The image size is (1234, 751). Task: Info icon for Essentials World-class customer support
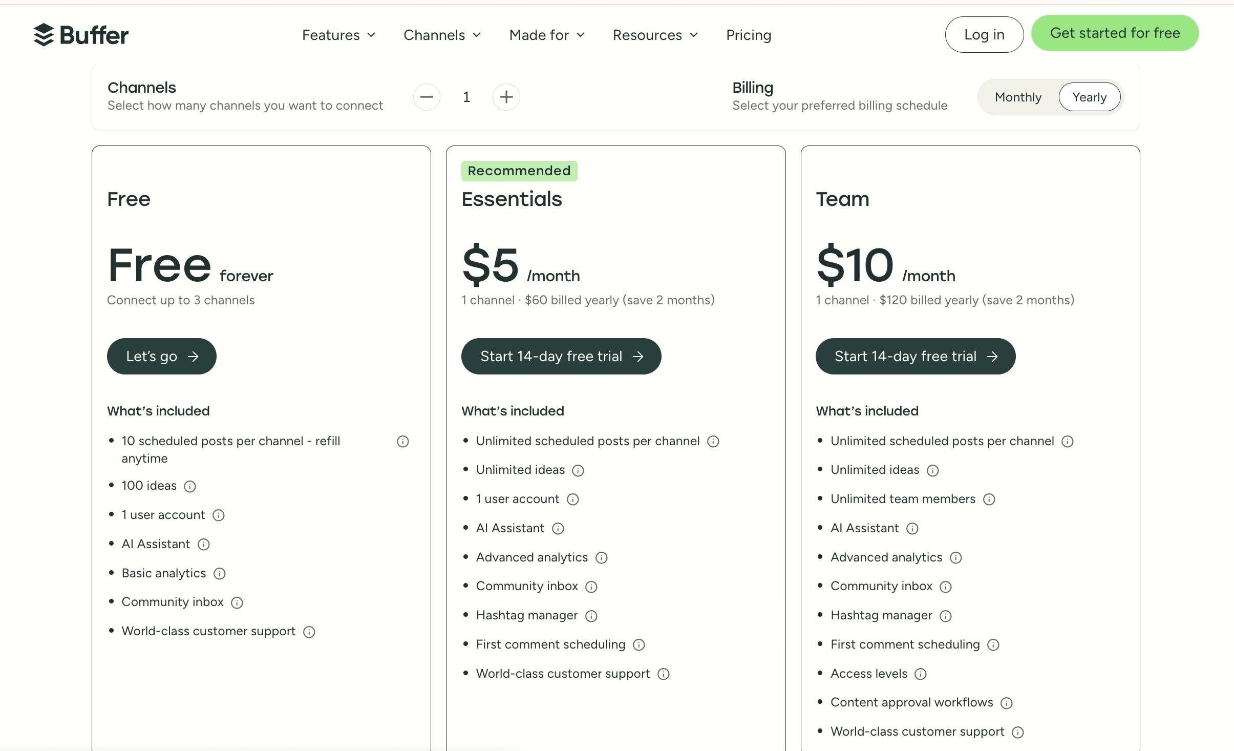(664, 674)
